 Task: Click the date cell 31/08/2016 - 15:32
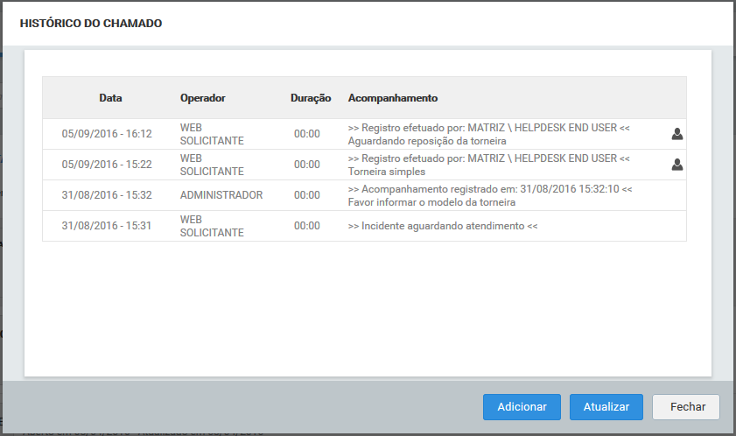[107, 195]
